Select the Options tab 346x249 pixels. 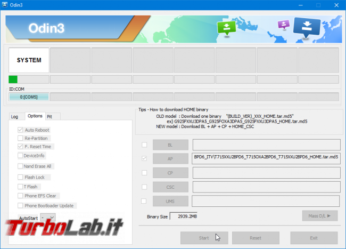pos(35,116)
